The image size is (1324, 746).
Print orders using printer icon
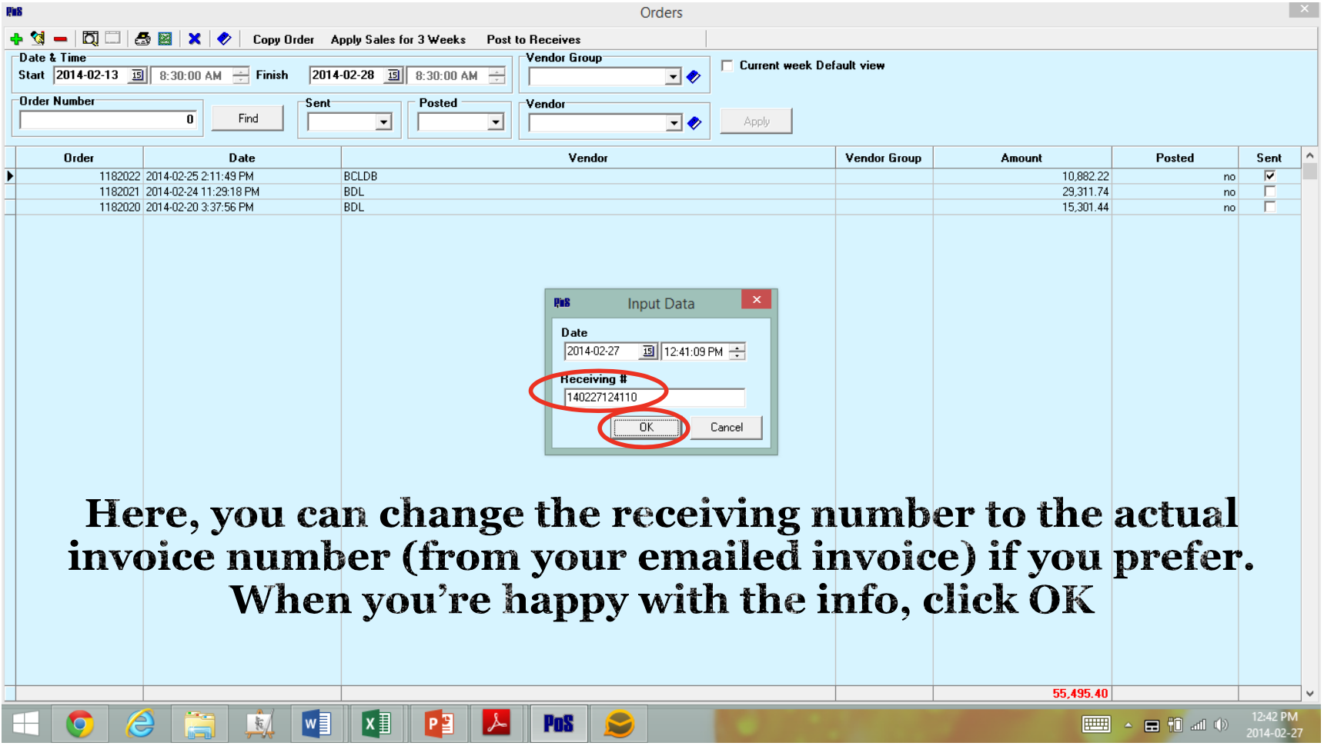click(142, 38)
